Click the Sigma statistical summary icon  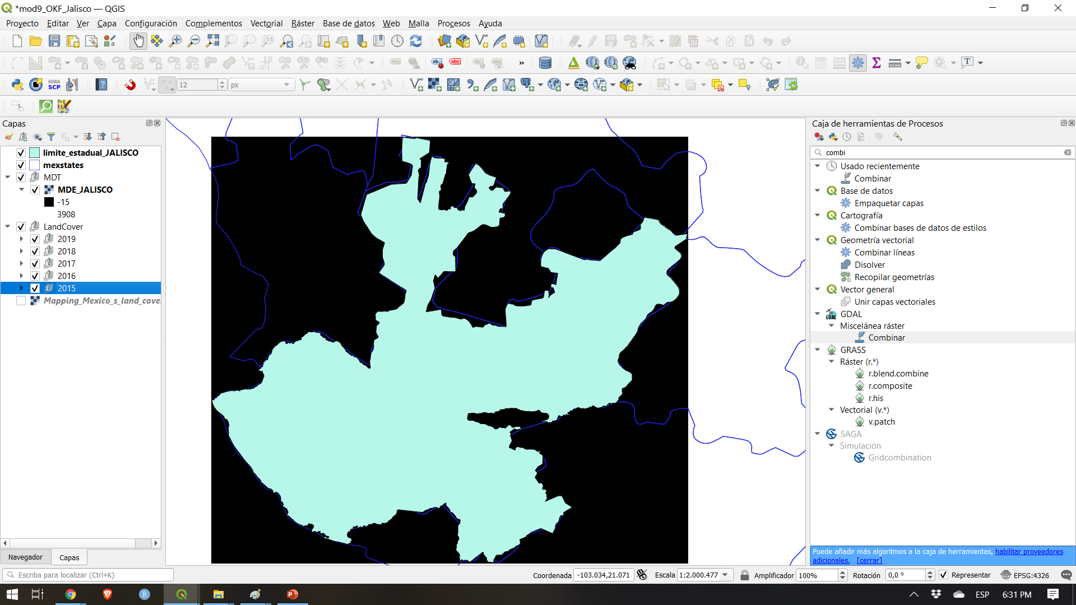[876, 63]
